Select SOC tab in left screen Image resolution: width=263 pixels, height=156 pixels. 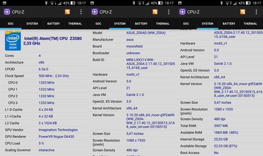click(x=11, y=24)
